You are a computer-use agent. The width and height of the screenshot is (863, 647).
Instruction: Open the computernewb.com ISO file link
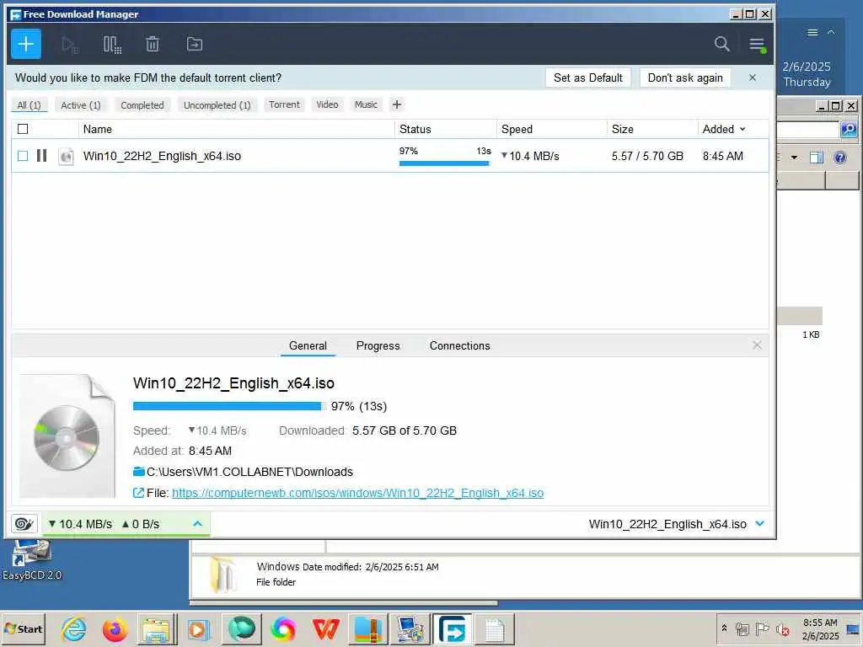point(357,493)
